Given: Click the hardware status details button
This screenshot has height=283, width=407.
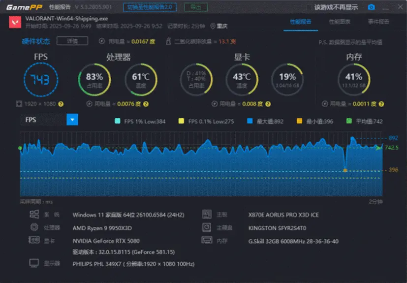Looking at the screenshot, I should pos(72,41).
